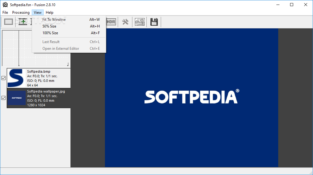Minimize the Fusion window
This screenshot has height=175, width=313.
278,5
